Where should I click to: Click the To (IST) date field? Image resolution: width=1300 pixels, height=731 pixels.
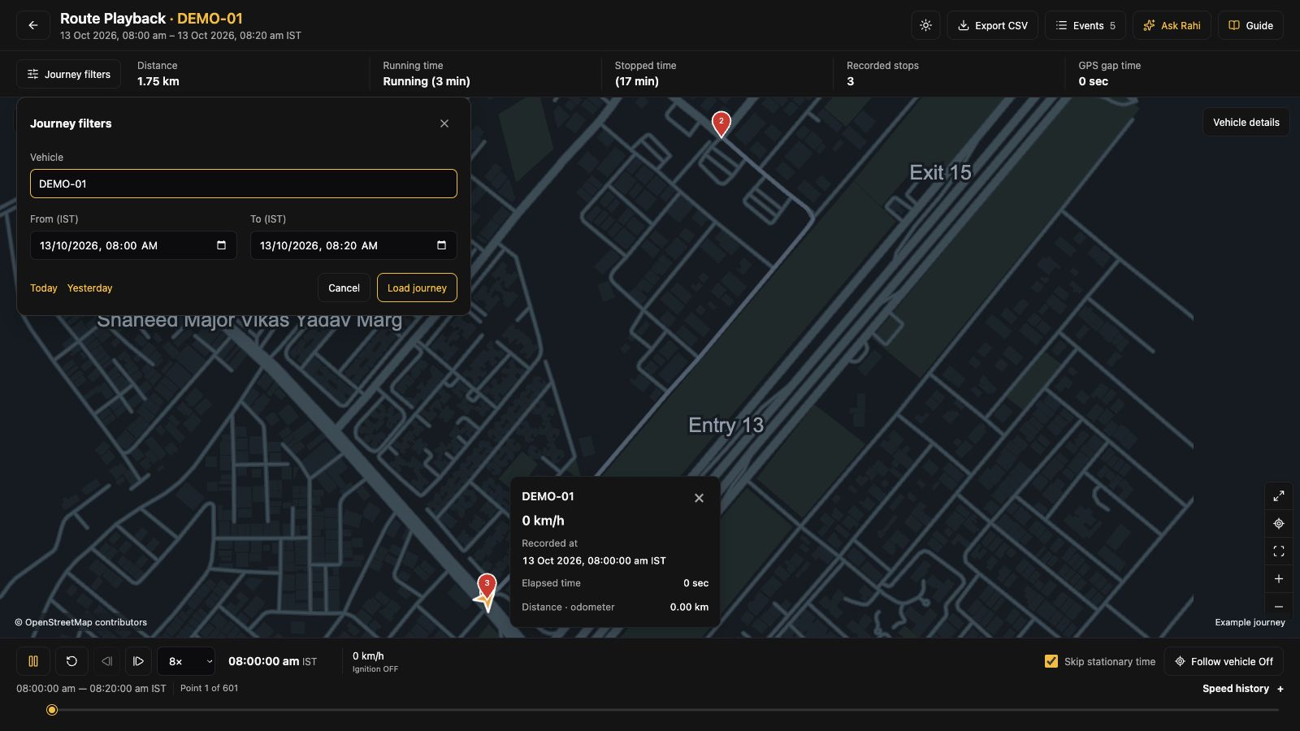(353, 245)
